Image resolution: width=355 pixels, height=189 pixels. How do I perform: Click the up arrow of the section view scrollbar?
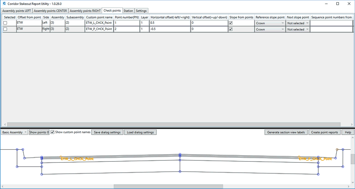pos(353,138)
